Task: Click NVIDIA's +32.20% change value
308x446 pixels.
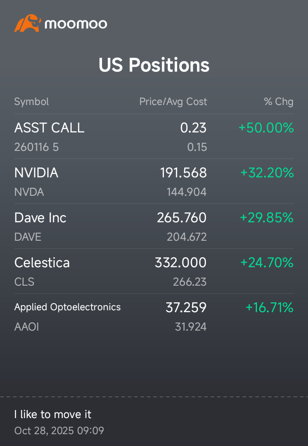Action: [267, 173]
